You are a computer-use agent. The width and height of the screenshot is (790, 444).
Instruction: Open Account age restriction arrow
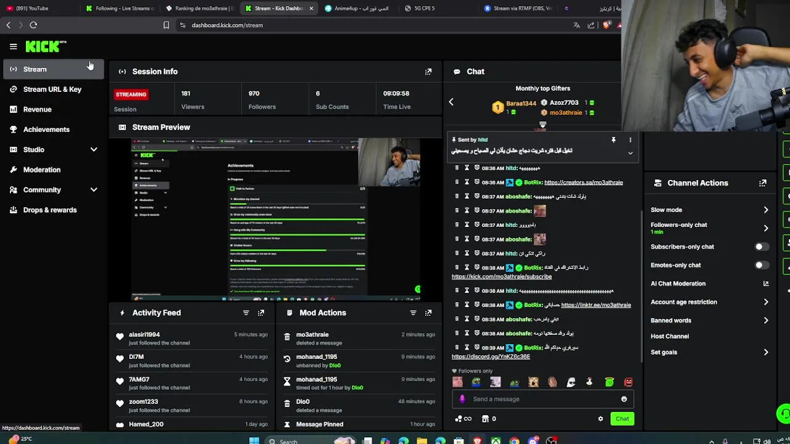point(766,302)
